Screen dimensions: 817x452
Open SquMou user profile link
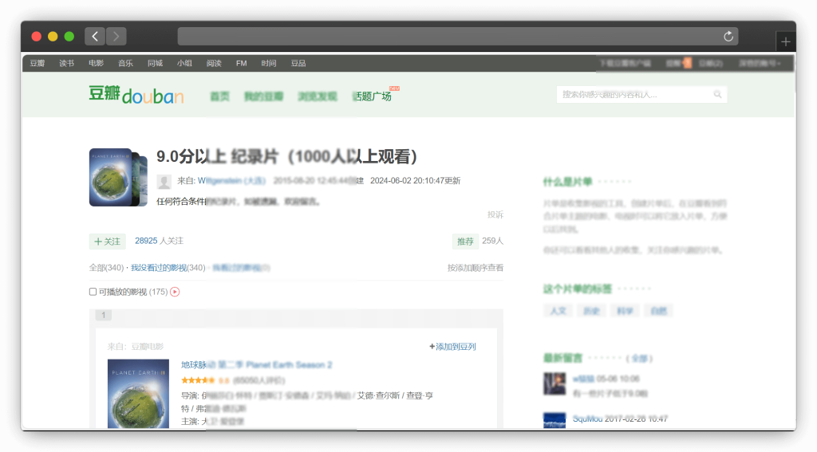tap(587, 419)
